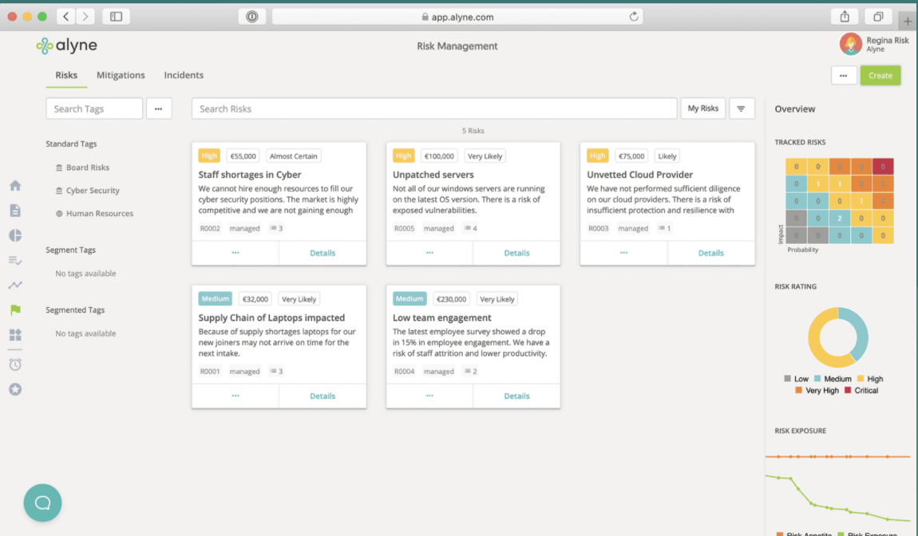Open the dashboard widgets icon in sidebar

click(x=15, y=334)
